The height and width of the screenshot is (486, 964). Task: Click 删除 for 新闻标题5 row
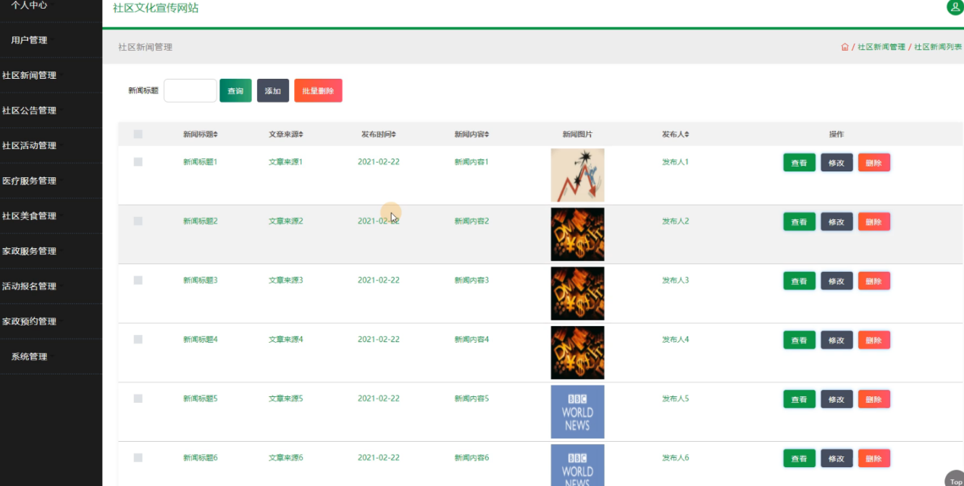pos(874,399)
